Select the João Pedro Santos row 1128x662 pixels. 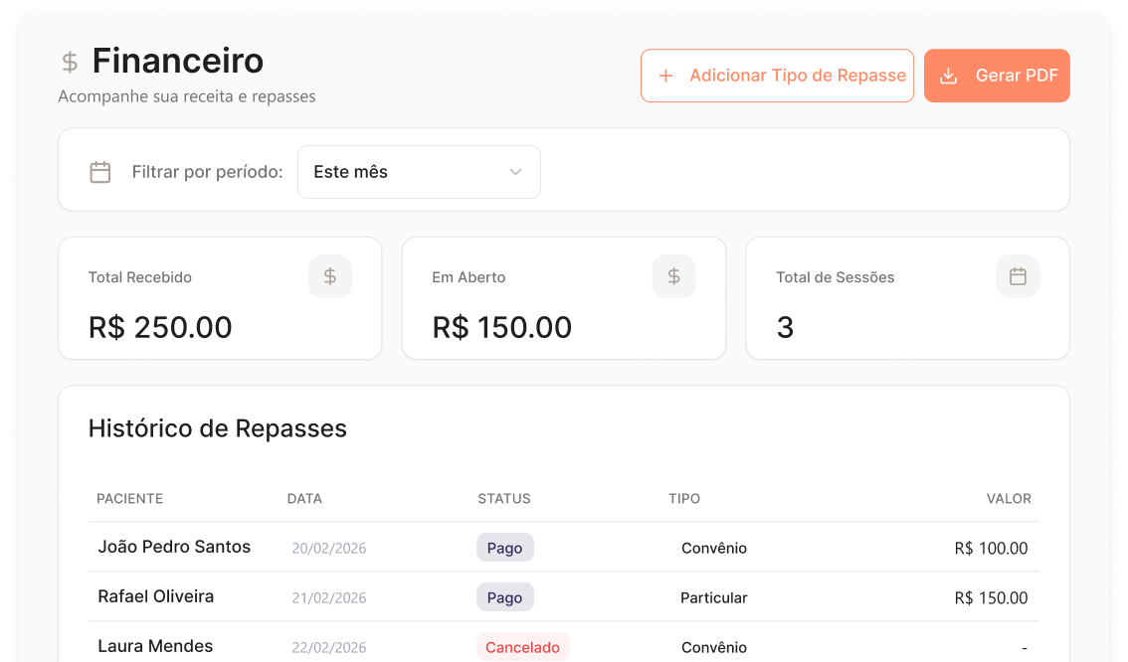point(564,547)
